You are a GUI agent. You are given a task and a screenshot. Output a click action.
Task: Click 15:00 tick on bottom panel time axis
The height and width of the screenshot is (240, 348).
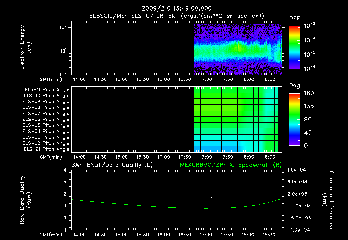121,235
